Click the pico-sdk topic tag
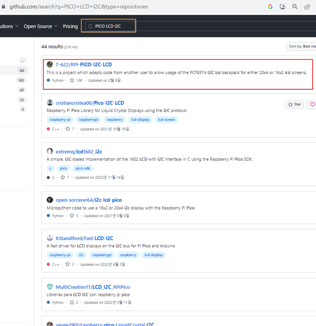The image size is (316, 326). pos(83,168)
